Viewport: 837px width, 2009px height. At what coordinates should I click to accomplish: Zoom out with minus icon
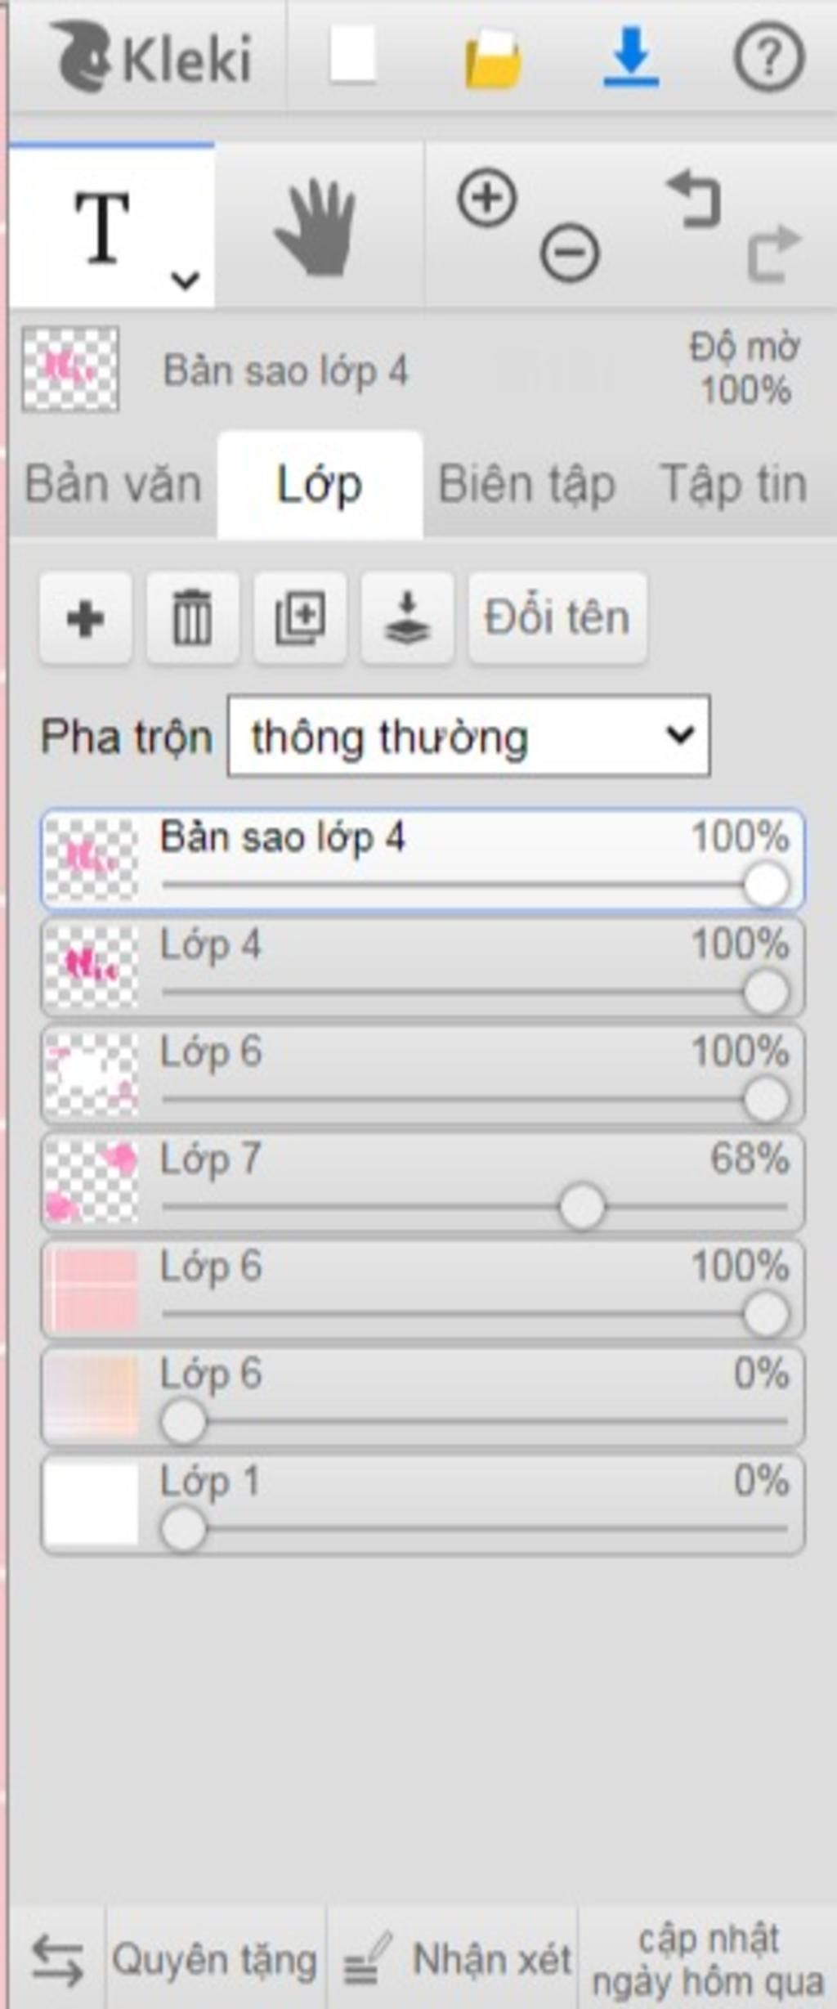pos(570,253)
